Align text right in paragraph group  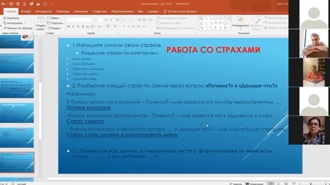point(134,26)
